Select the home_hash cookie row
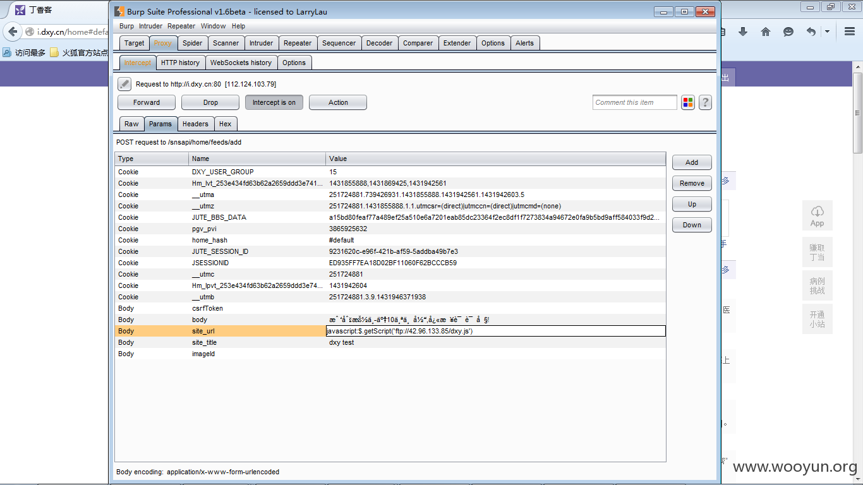863x485 pixels. (x=390, y=240)
